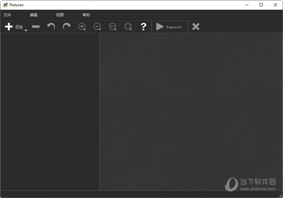The image size is (283, 198).
Task: Start the Inpaint process
Action: pos(169,27)
